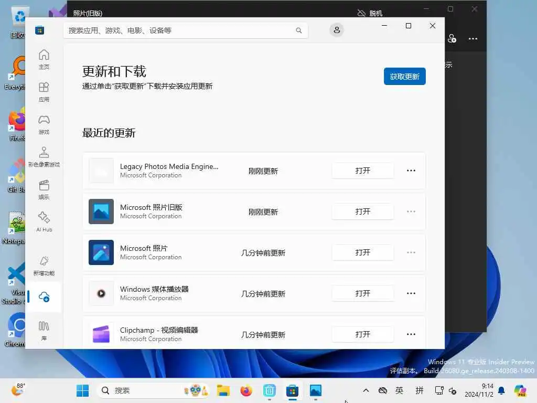Show hidden tray icons chevron
537x403 pixels.
[x=366, y=390]
